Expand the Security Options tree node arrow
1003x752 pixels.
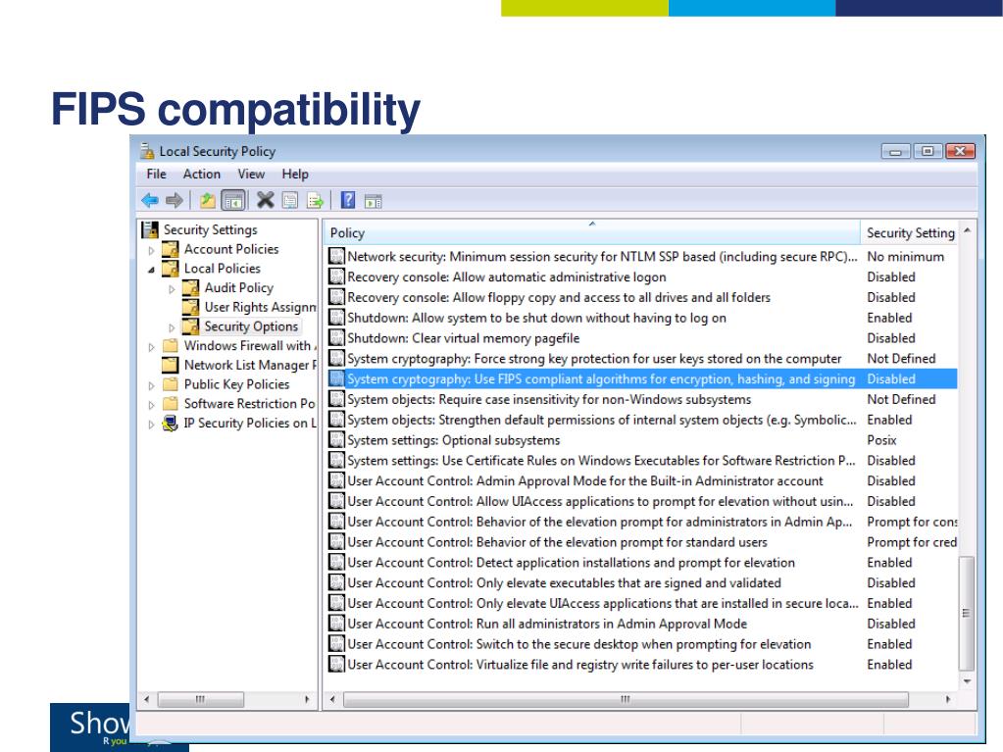(172, 328)
